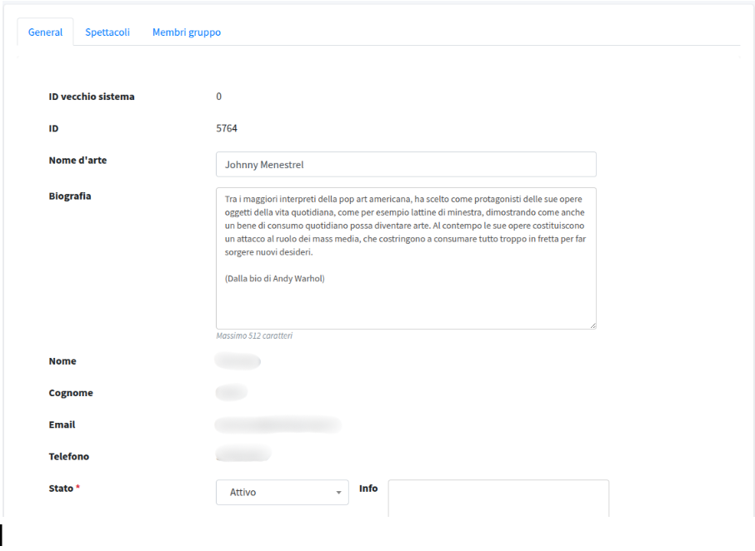755x551 pixels.
Task: Click the Nome d'arte input field
Action: coord(406,165)
